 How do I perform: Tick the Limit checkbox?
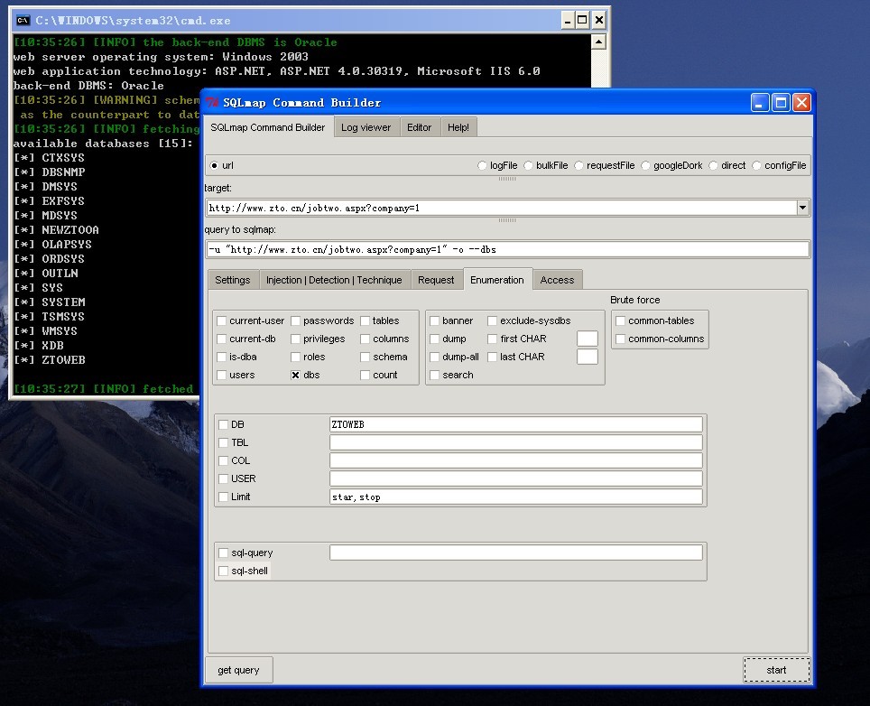coord(224,497)
